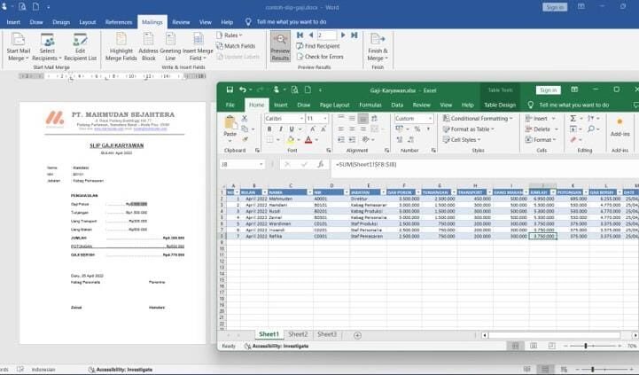Click Find Recipient in Preview Results

[x=322, y=46]
